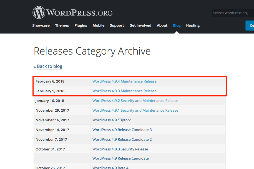Click the WordPress.org logo
This screenshot has height=169, width=254.
point(72,13)
